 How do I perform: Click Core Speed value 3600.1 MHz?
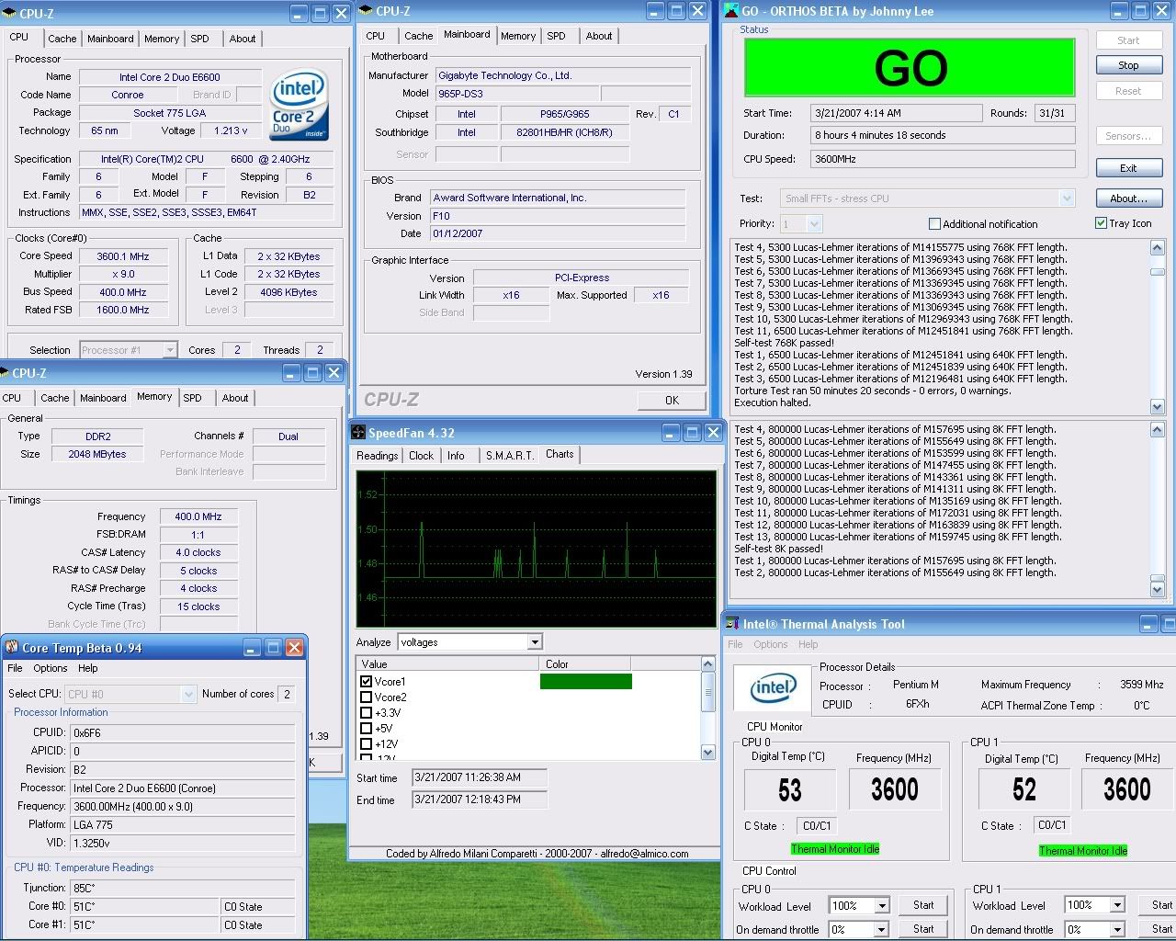tap(122, 256)
